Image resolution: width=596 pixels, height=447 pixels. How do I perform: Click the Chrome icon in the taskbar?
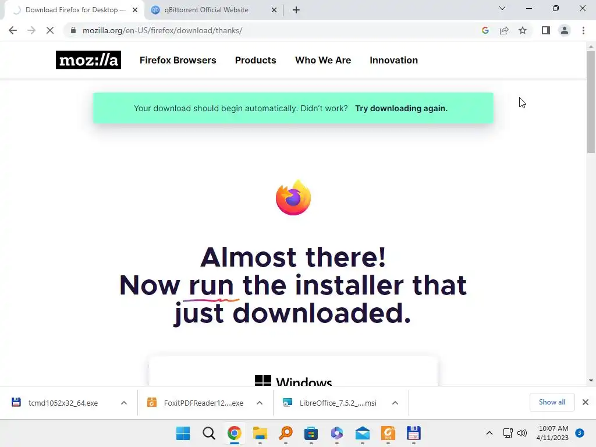[235, 433]
